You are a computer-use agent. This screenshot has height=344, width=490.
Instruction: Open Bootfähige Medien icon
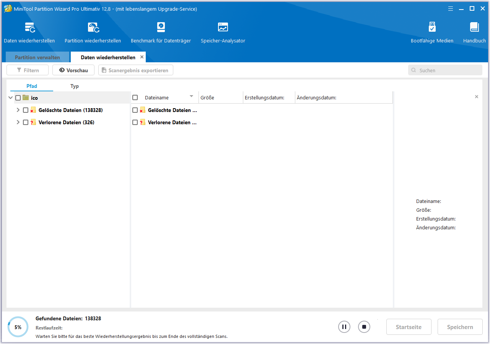click(x=432, y=27)
